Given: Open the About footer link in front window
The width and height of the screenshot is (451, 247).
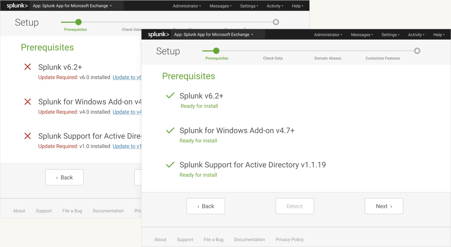Looking at the screenshot, I should pyautogui.click(x=160, y=240).
